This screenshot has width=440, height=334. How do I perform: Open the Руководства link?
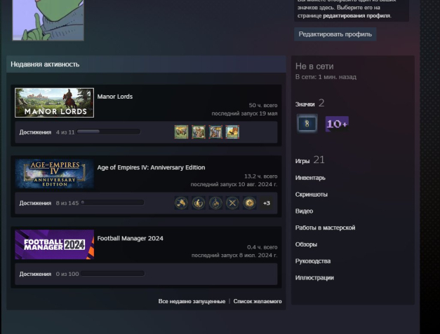(x=313, y=261)
